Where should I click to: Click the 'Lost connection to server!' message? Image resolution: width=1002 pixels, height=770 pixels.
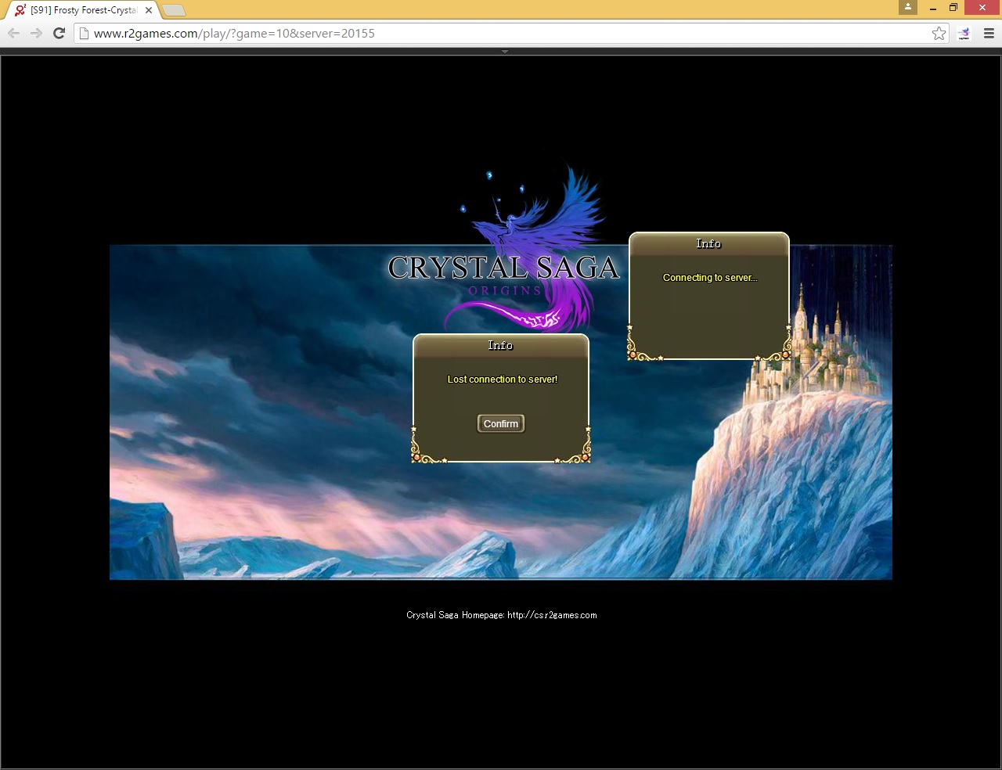502,380
